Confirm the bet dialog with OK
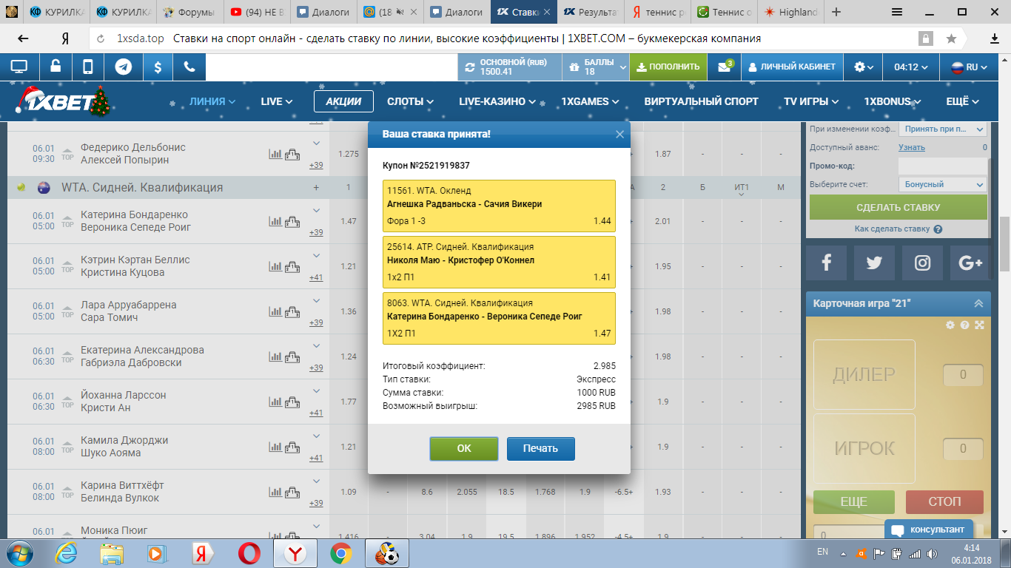Screen dimensions: 1011x568 point(464,448)
